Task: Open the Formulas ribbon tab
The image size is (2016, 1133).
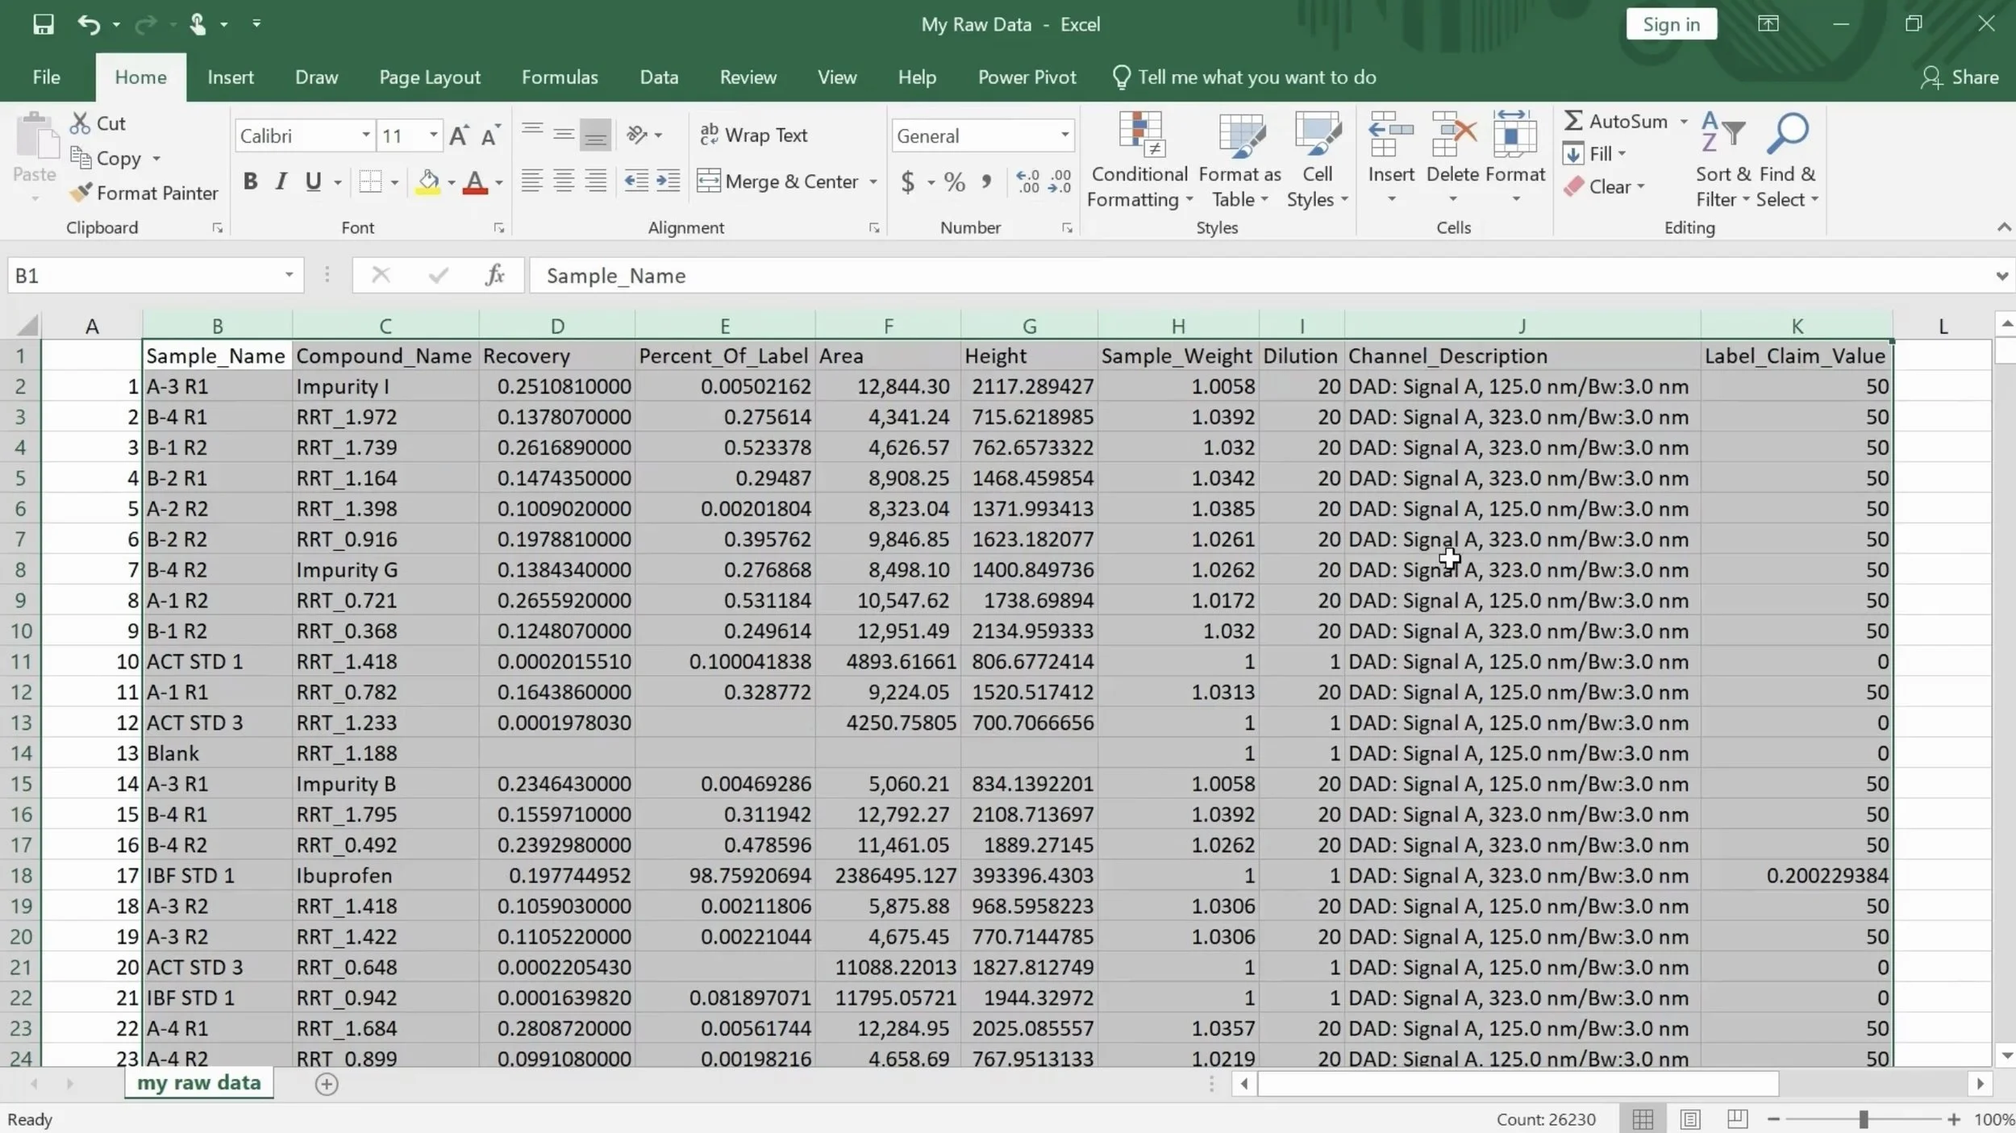Action: pyautogui.click(x=560, y=77)
